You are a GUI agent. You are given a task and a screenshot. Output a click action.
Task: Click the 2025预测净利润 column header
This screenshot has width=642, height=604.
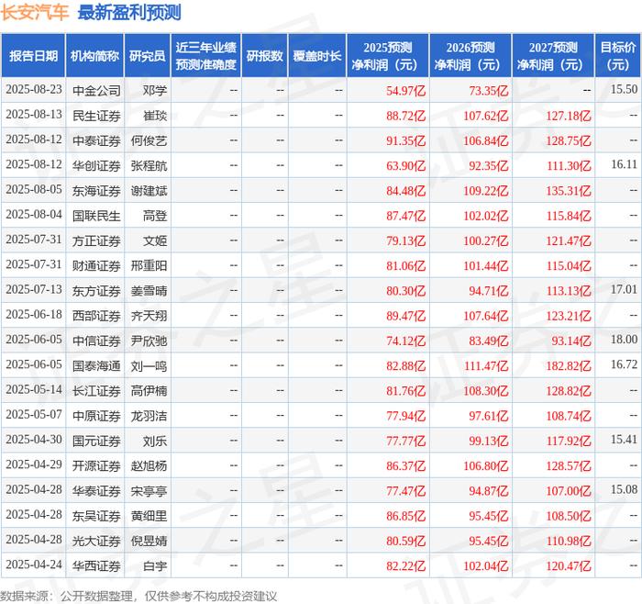click(x=388, y=56)
